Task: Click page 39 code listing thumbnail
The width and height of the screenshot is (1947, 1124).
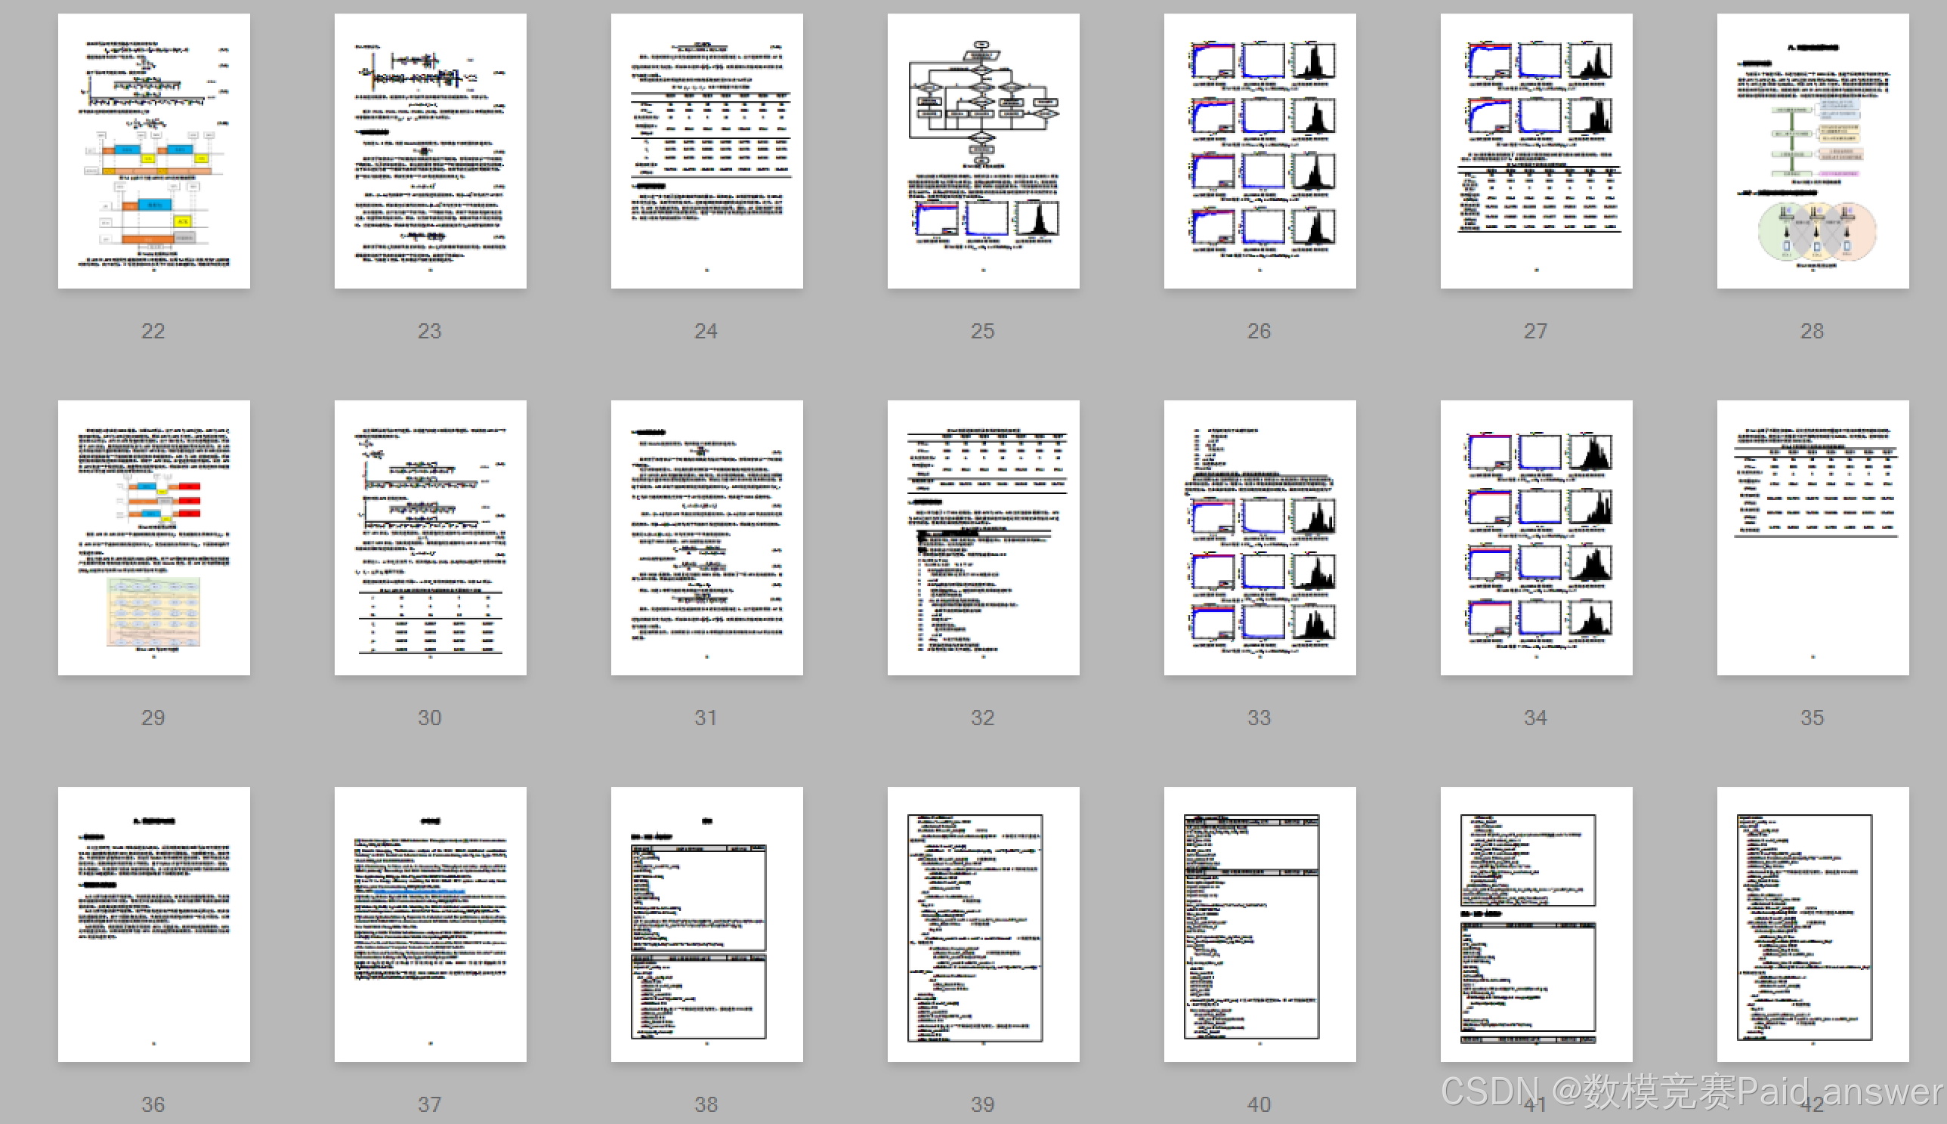Action: click(x=983, y=924)
